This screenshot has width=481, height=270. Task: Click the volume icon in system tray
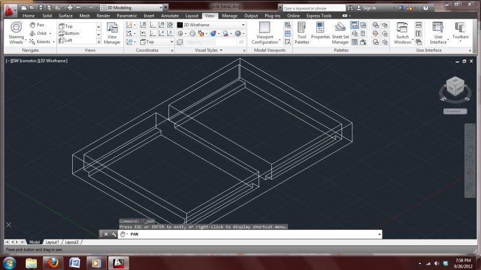tap(437, 263)
